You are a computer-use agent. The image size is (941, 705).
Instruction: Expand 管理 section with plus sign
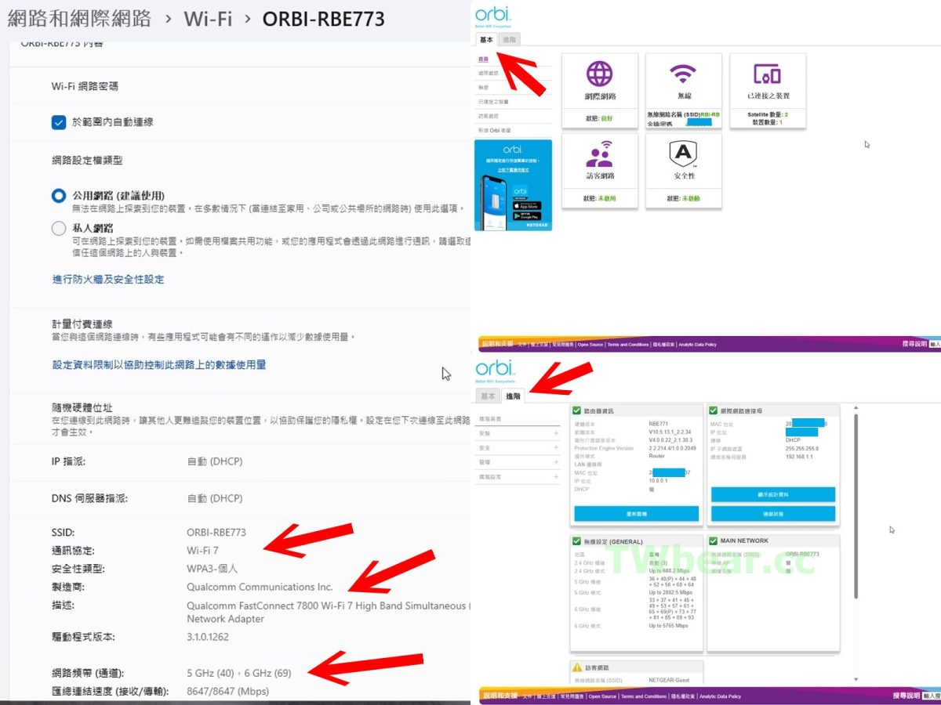pyautogui.click(x=556, y=462)
